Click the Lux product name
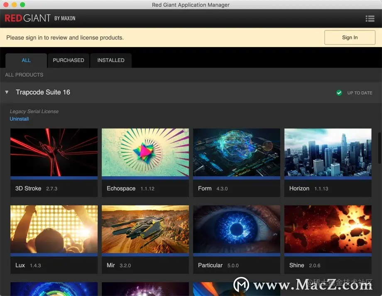Screen dimensions: 382x296 tap(20, 265)
